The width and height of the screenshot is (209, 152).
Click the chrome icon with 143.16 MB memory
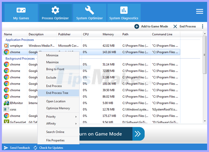[x=6, y=52]
